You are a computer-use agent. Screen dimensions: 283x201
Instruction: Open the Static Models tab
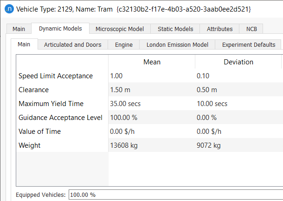coord(175,29)
